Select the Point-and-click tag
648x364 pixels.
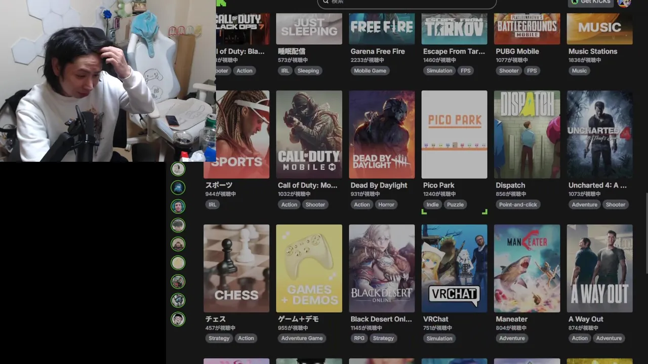518,205
